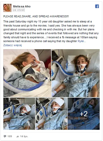The image size is (103, 141).
Task: Open the bottom-left small photo
Action: [x=19, y=114]
